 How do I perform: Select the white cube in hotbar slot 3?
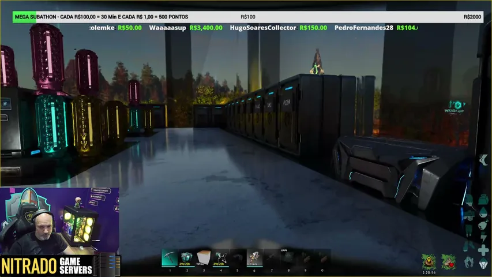click(x=204, y=258)
